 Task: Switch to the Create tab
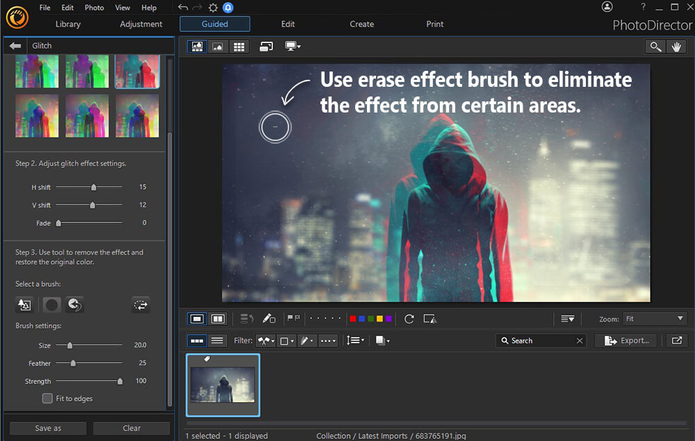tap(361, 24)
